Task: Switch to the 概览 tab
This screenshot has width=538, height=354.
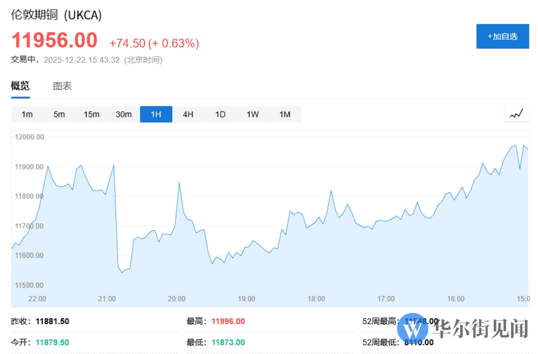Action: (x=20, y=86)
